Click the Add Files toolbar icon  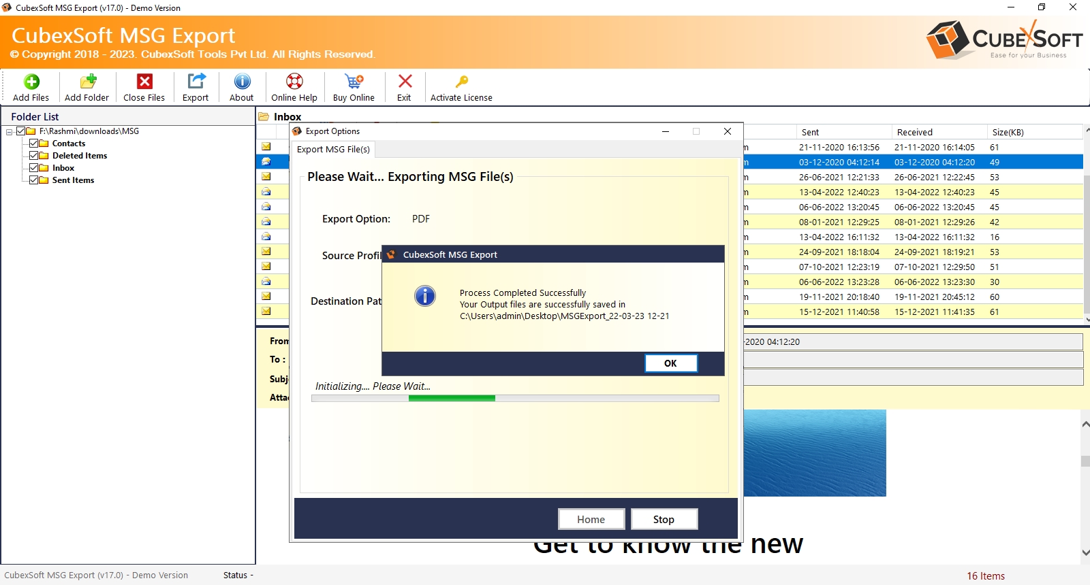coord(31,82)
